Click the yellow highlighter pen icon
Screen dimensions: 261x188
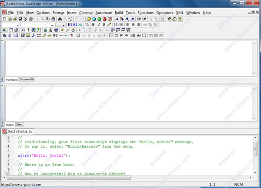click(109, 25)
